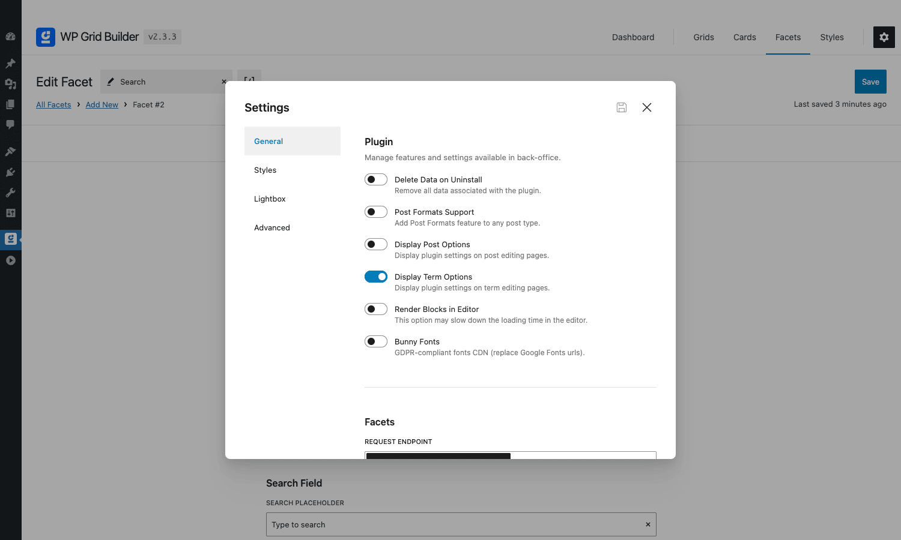Disable Display Term Options
The image size is (901, 540).
click(376, 277)
